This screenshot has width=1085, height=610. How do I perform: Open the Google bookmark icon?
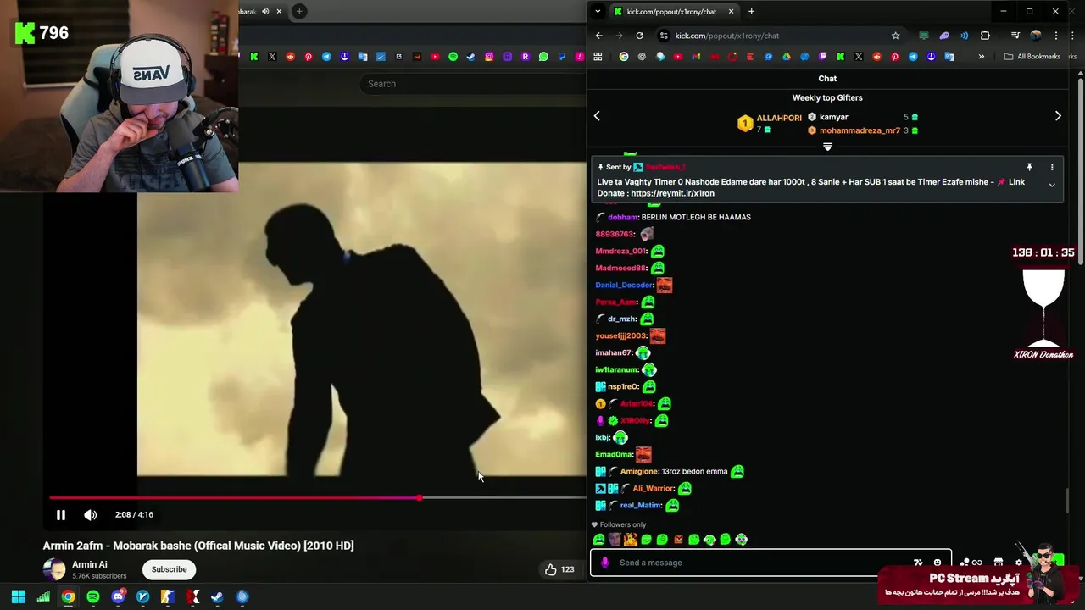[624, 57]
